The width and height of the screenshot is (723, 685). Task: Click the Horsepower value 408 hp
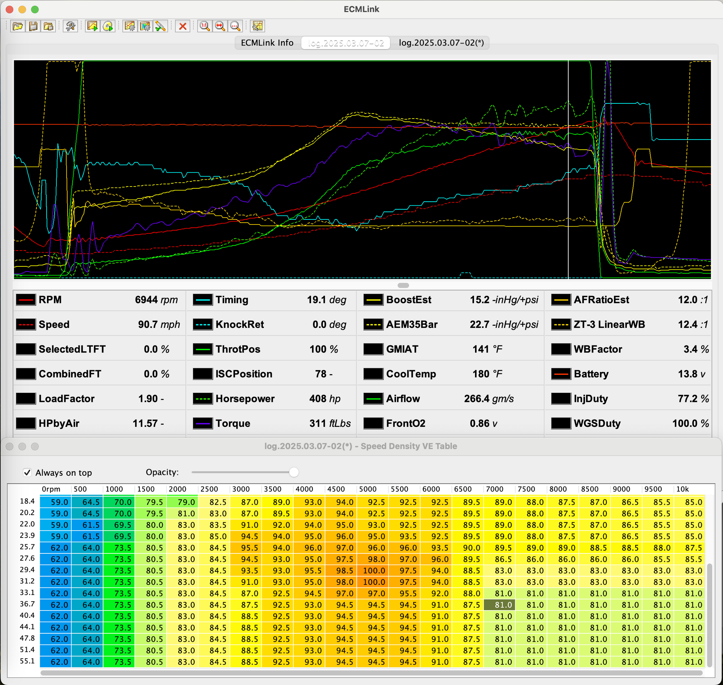325,398
